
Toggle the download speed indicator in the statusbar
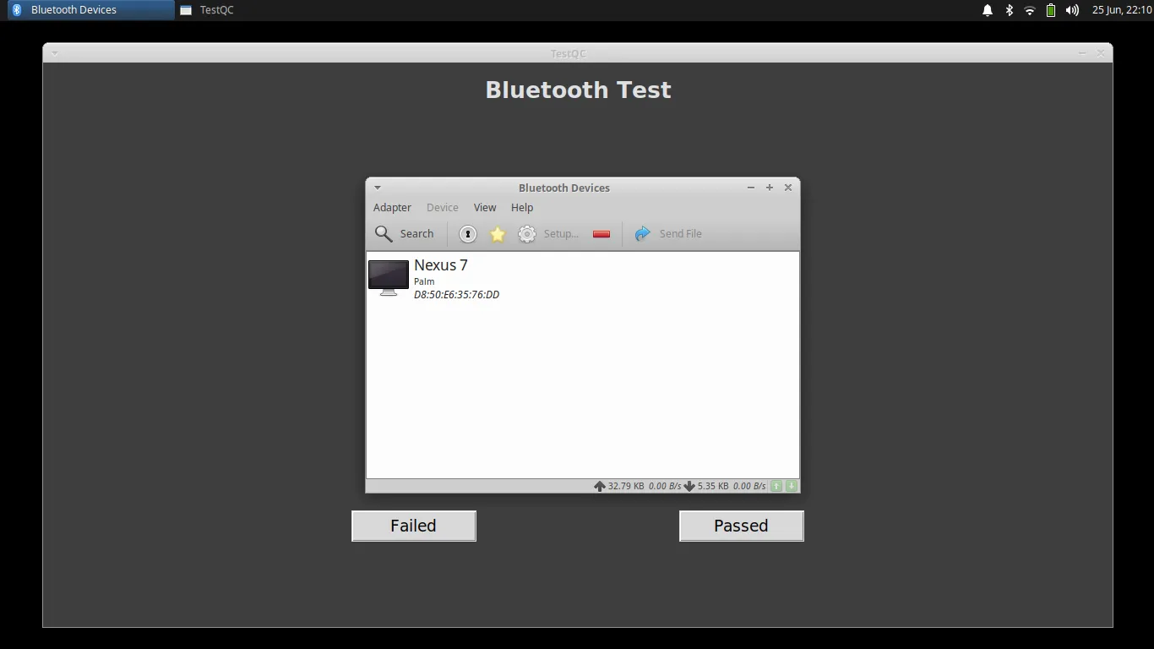click(x=790, y=486)
